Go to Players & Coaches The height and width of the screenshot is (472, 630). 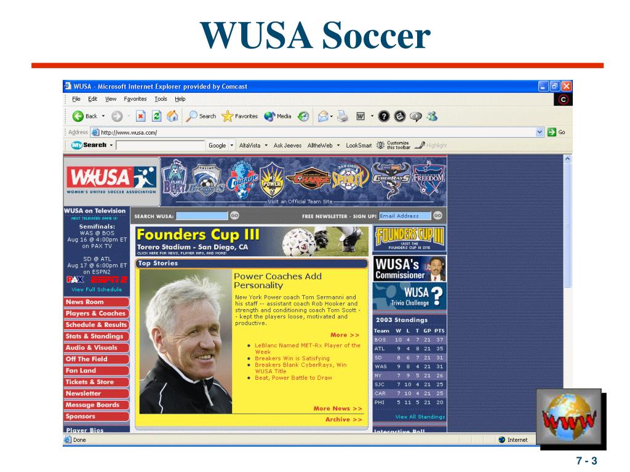97,313
